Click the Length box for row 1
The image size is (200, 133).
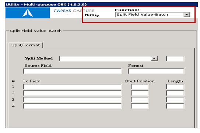pyautogui.click(x=175, y=87)
